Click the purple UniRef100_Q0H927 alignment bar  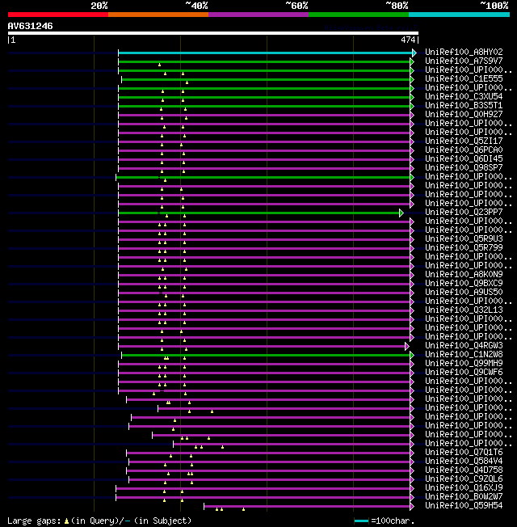(x=264, y=116)
